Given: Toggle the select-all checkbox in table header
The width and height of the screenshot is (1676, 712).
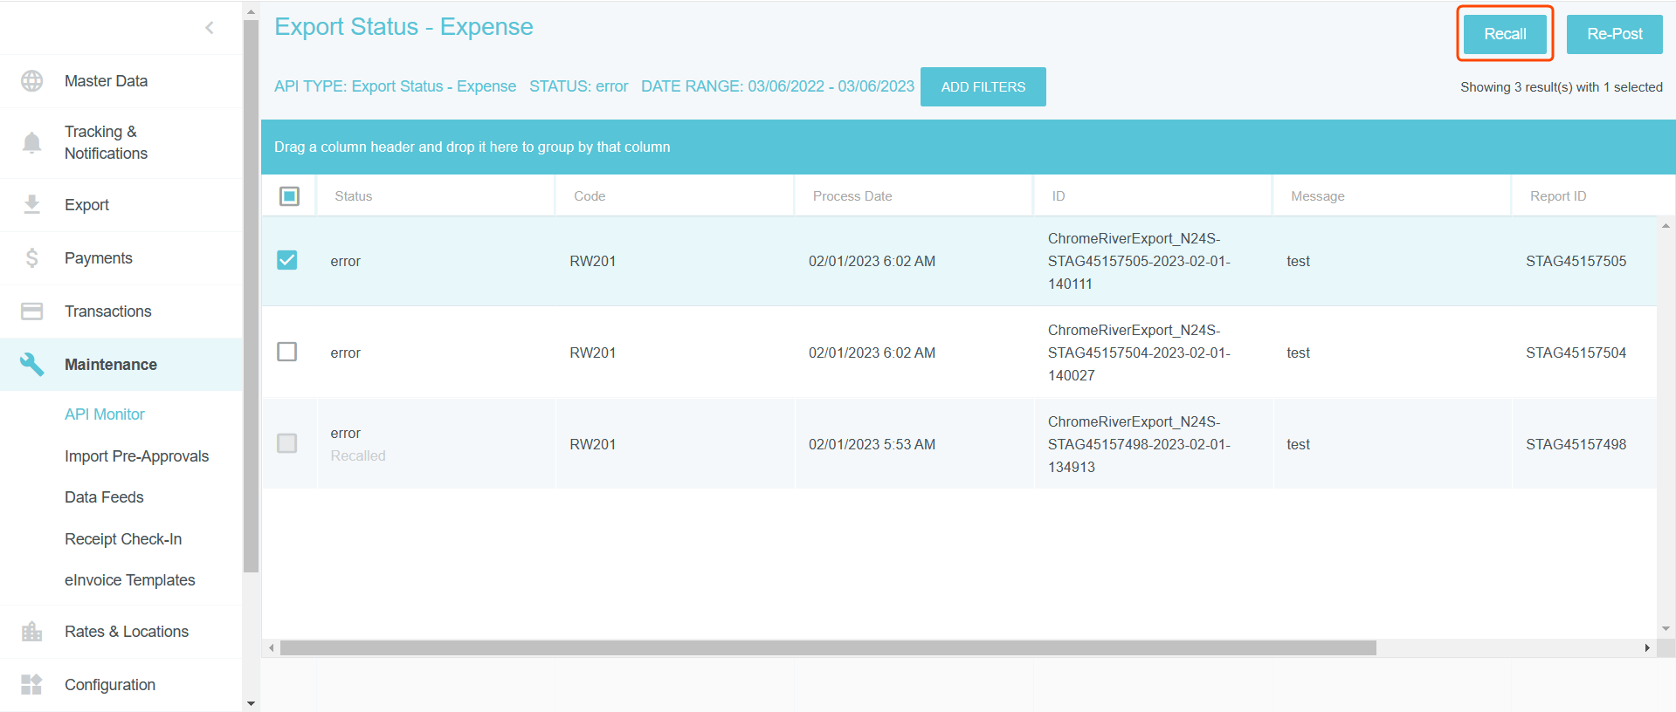Looking at the screenshot, I should tap(289, 196).
